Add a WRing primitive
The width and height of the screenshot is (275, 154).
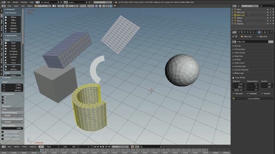click(12, 23)
